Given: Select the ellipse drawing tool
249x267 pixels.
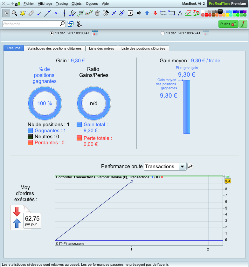Looking at the screenshot, I should click(163, 13).
